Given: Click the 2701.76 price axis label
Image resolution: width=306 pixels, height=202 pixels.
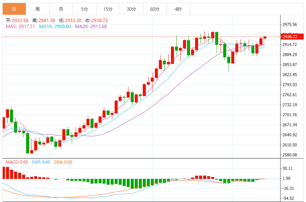Looking at the screenshot, I should (290, 115).
